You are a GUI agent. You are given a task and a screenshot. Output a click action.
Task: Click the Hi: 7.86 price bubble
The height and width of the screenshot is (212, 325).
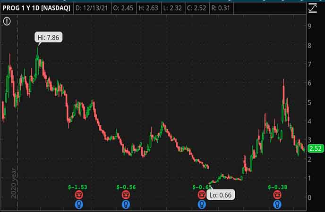[48, 37]
